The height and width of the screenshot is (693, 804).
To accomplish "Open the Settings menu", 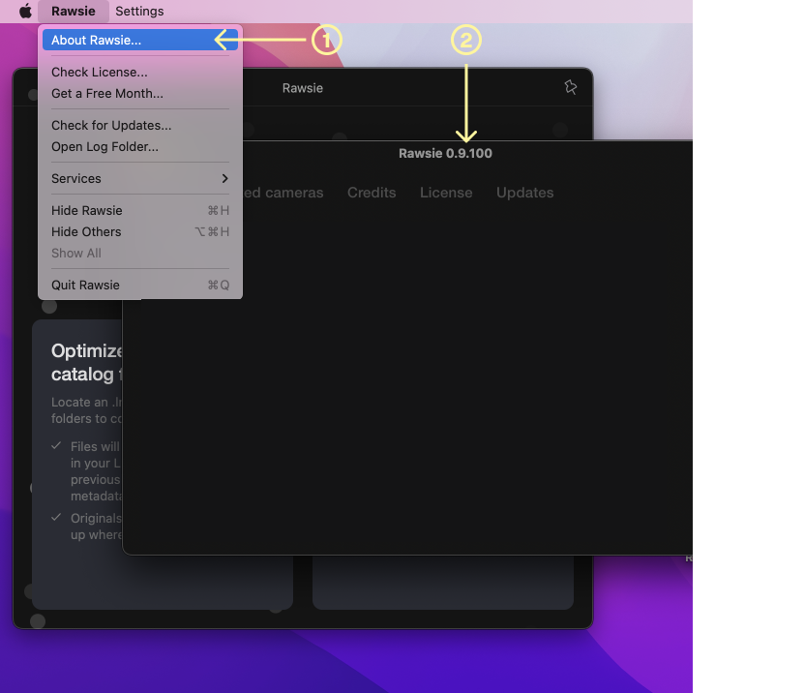I will 139,11.
